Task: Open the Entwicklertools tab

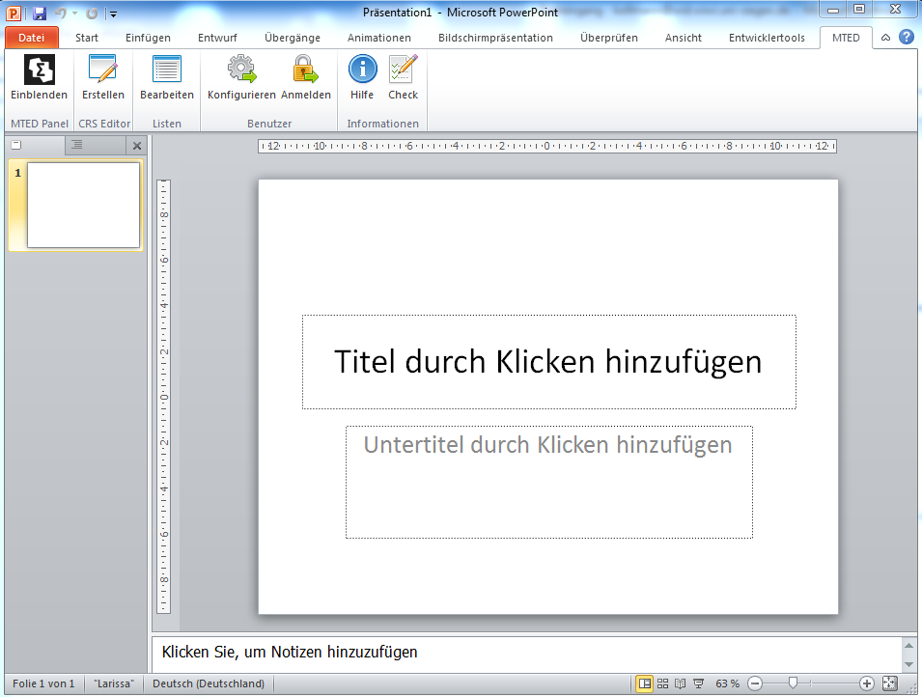Action: 767,38
